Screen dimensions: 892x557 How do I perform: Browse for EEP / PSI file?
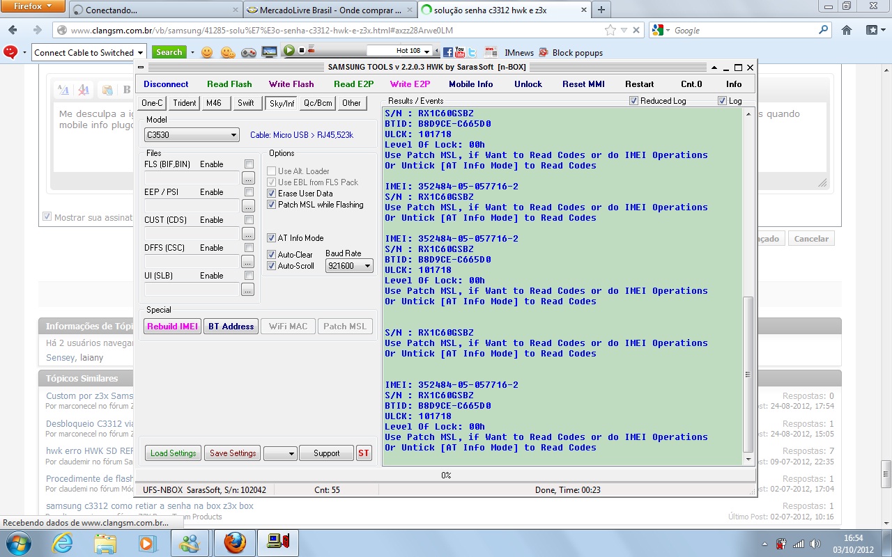click(x=247, y=206)
